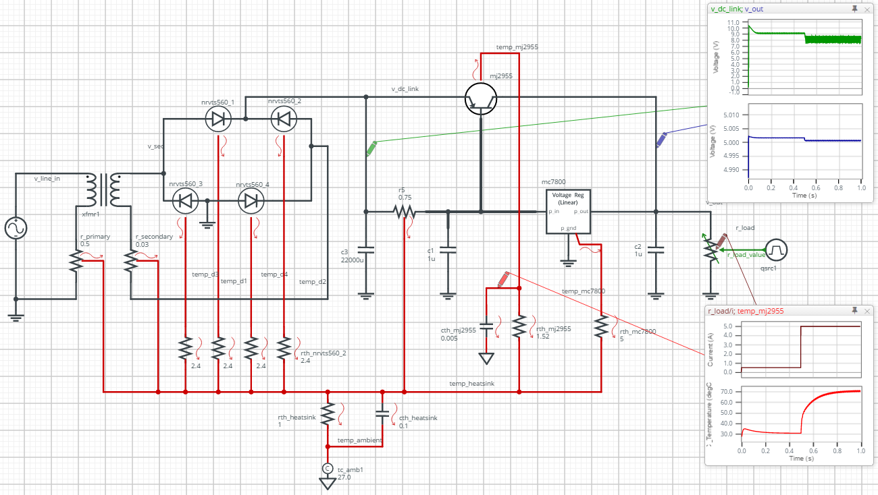Image resolution: width=878 pixels, height=495 pixels.
Task: Click the v_out blue voltage plot
Action: pos(804,142)
